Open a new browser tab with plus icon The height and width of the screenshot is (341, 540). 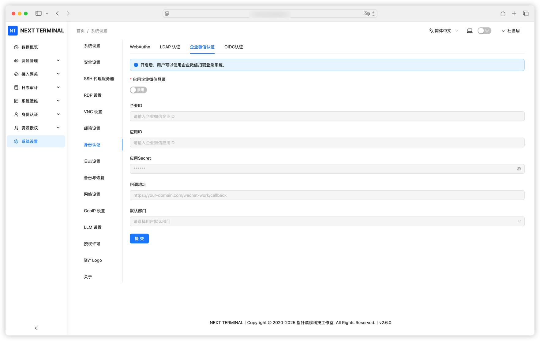click(x=514, y=13)
